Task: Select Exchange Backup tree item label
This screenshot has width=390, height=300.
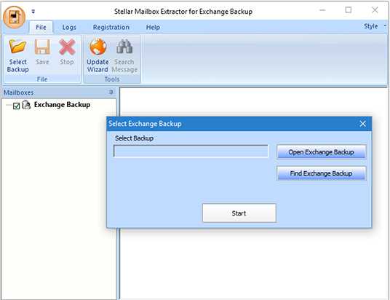Action: click(x=62, y=105)
